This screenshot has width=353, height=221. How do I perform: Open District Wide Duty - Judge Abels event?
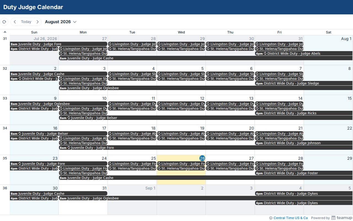click(x=304, y=54)
